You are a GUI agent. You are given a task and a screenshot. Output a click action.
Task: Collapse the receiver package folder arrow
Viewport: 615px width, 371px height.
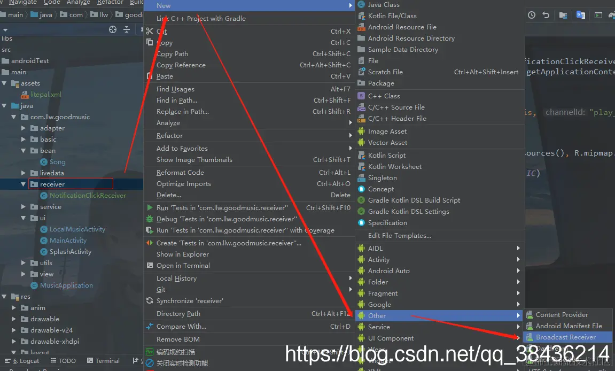coord(23,184)
